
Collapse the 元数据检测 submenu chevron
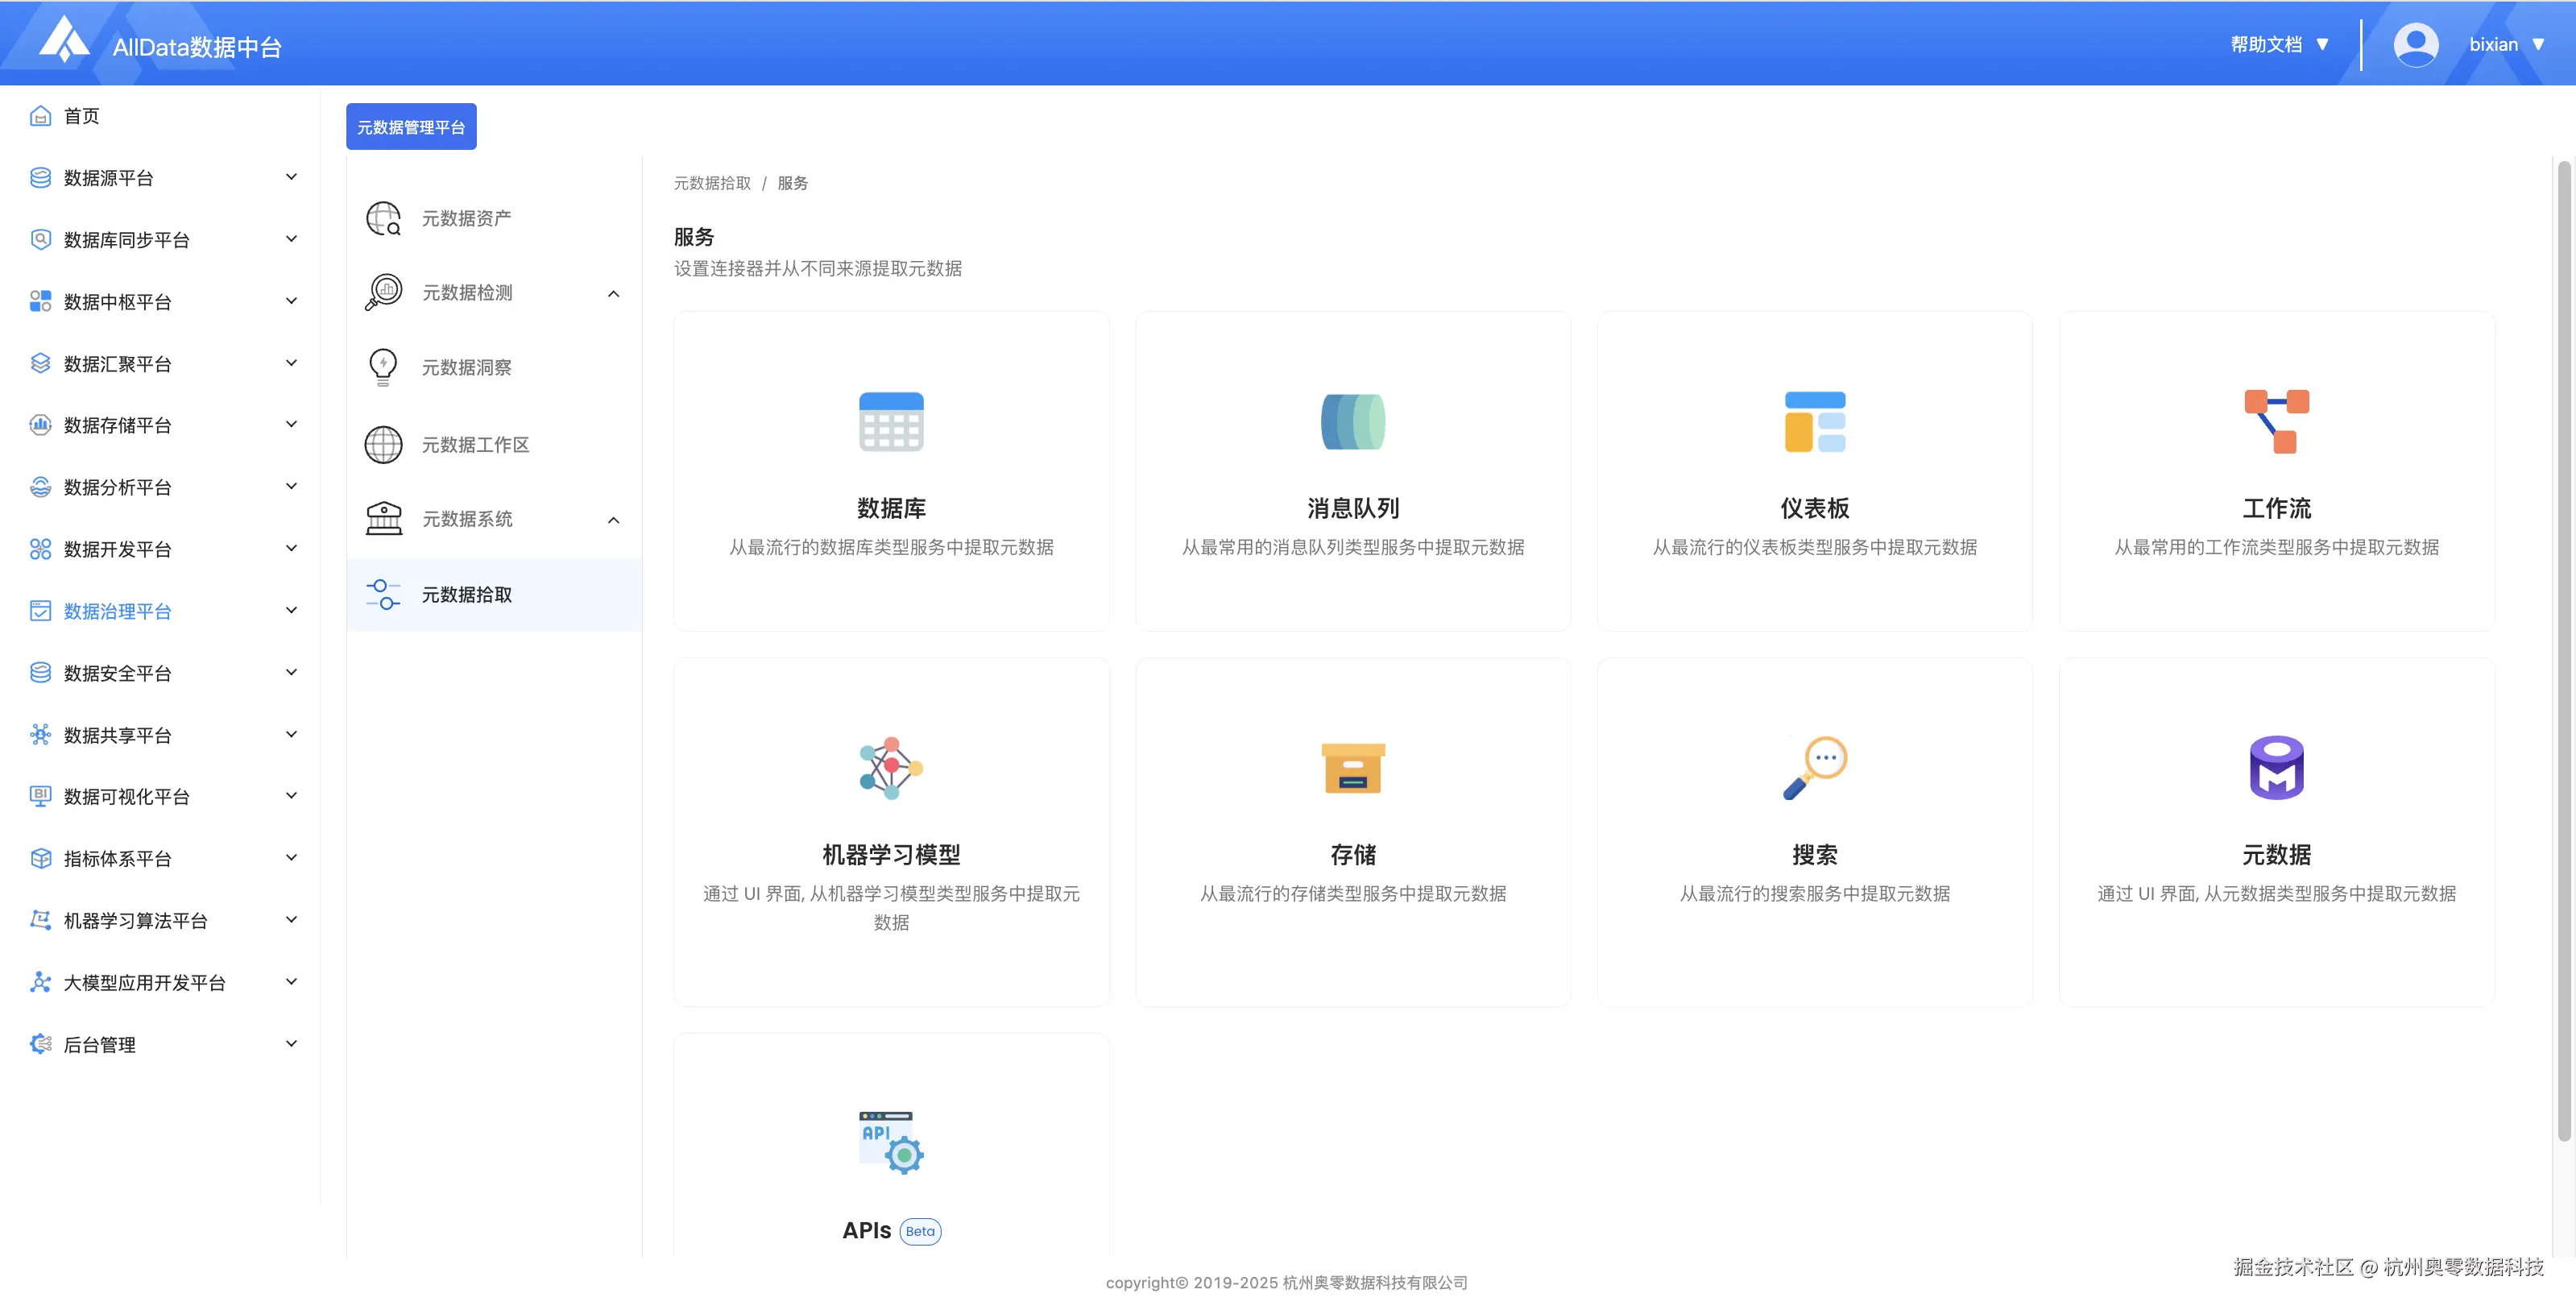(x=613, y=294)
